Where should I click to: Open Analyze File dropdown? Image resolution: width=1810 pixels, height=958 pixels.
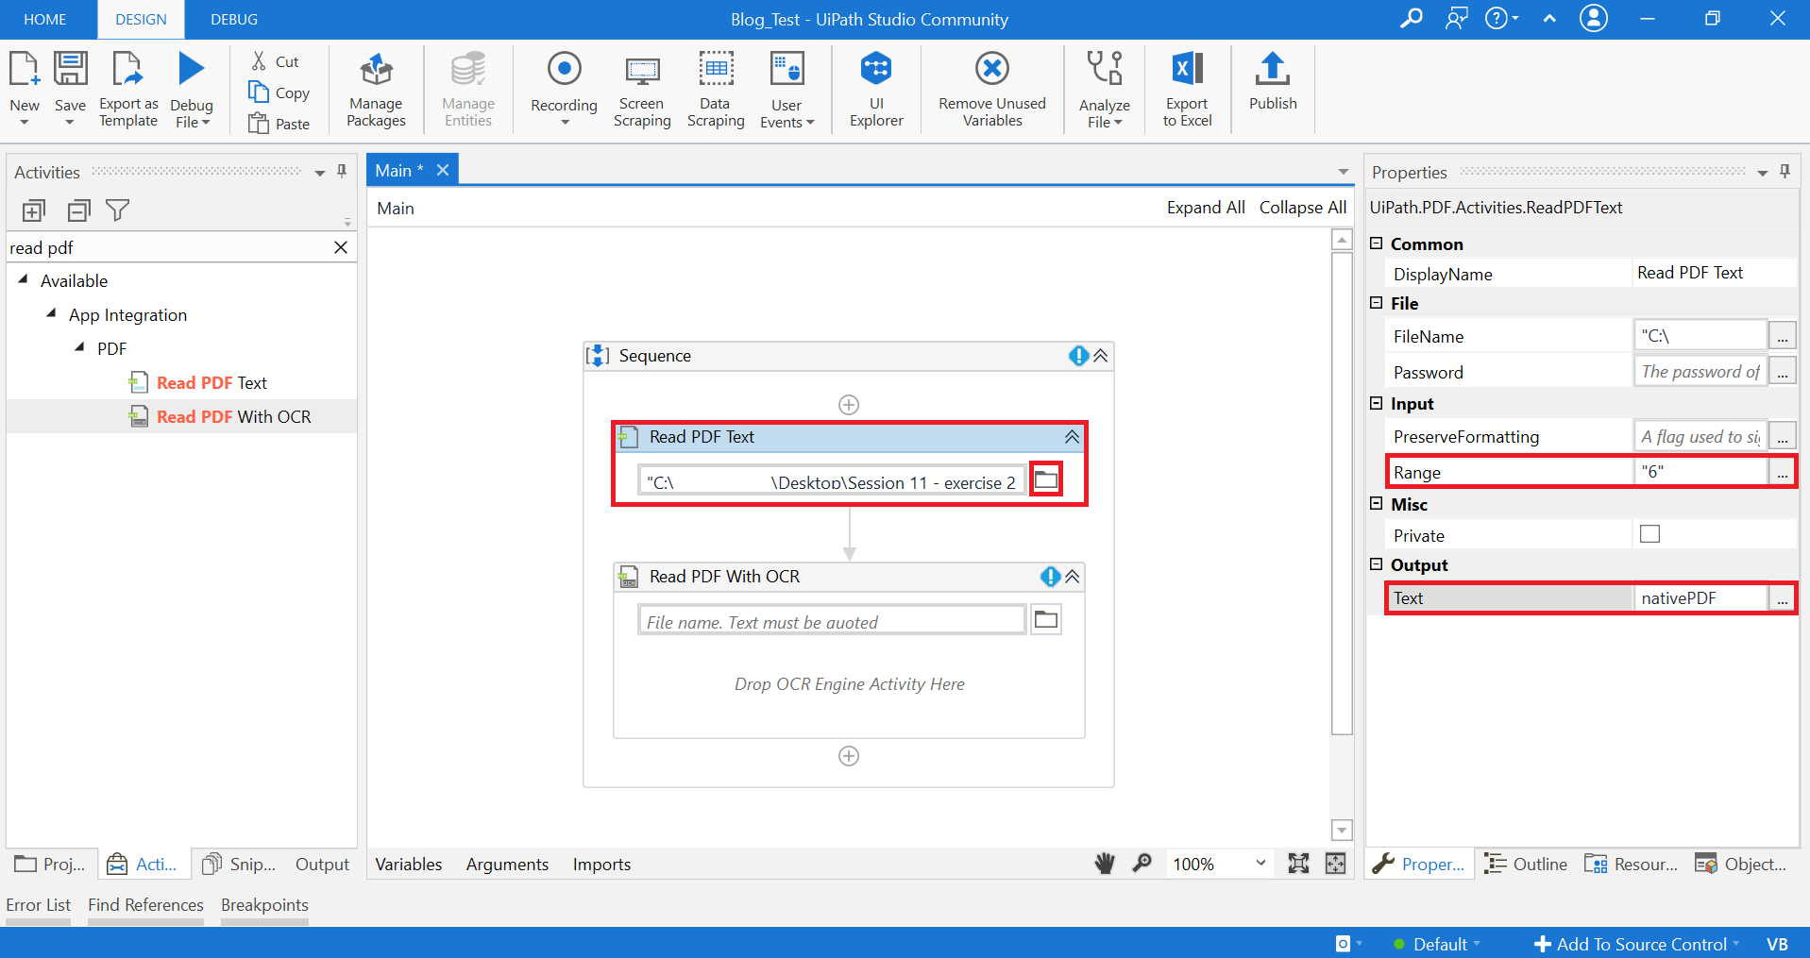[1119, 123]
